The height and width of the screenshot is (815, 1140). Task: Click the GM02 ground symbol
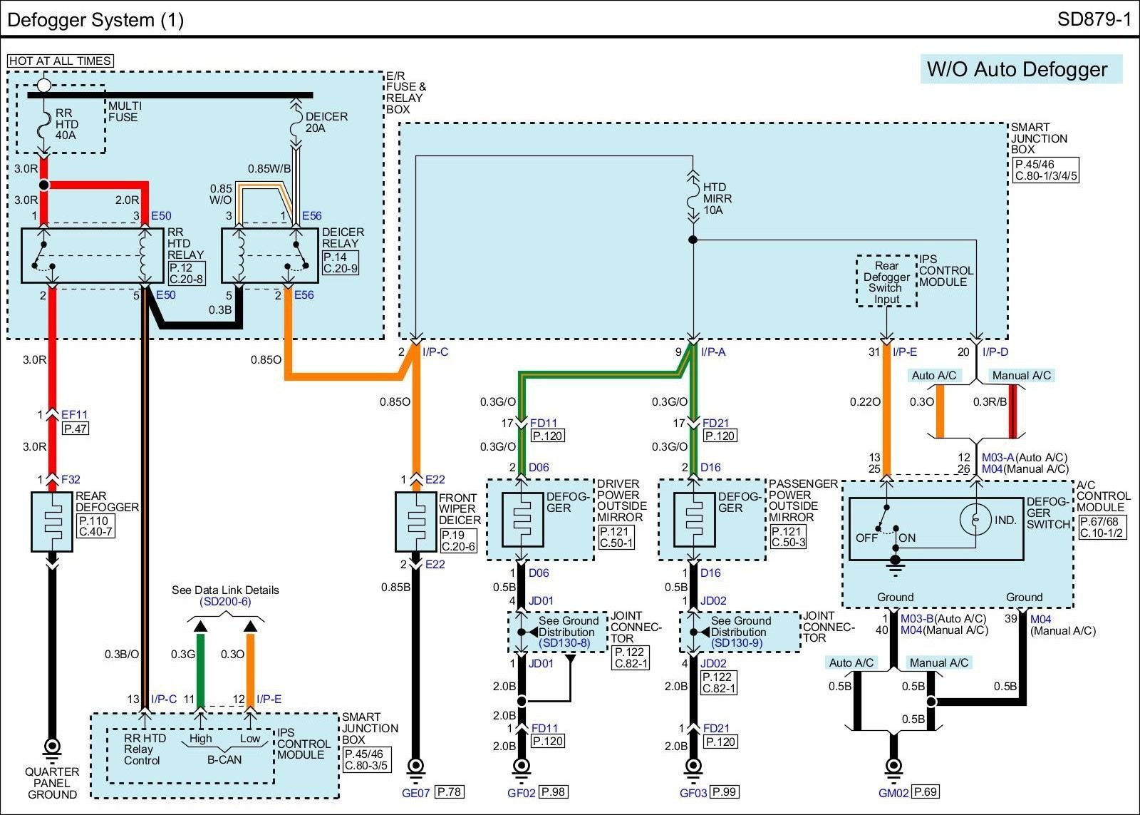(893, 767)
